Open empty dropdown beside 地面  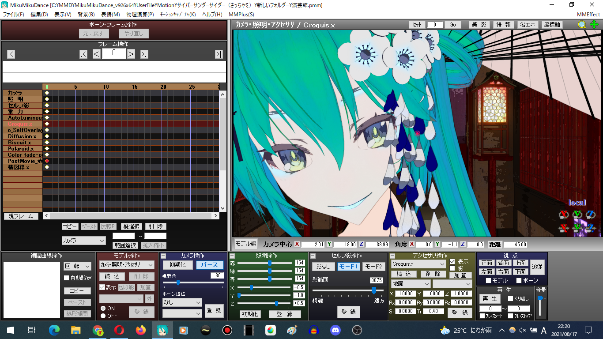(x=452, y=284)
